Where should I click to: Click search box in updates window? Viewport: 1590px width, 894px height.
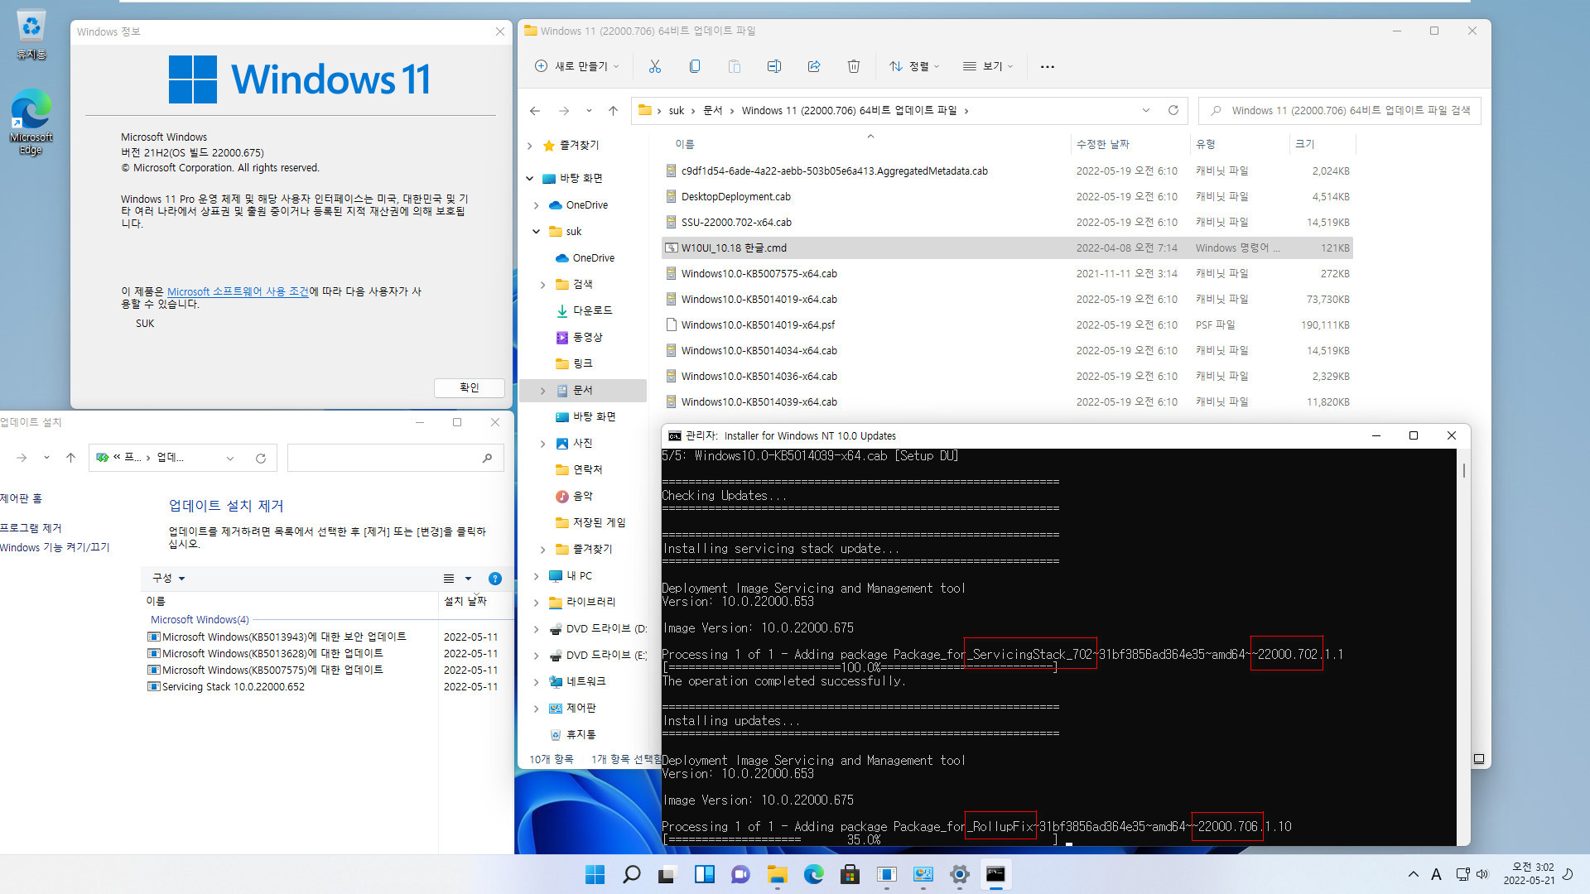[x=396, y=458]
